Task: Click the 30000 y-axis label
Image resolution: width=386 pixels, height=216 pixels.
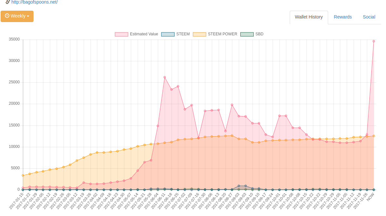Action: point(14,61)
